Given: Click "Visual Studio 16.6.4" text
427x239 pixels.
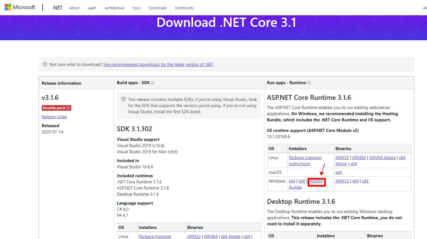Looking at the screenshot, I should coord(135,167).
